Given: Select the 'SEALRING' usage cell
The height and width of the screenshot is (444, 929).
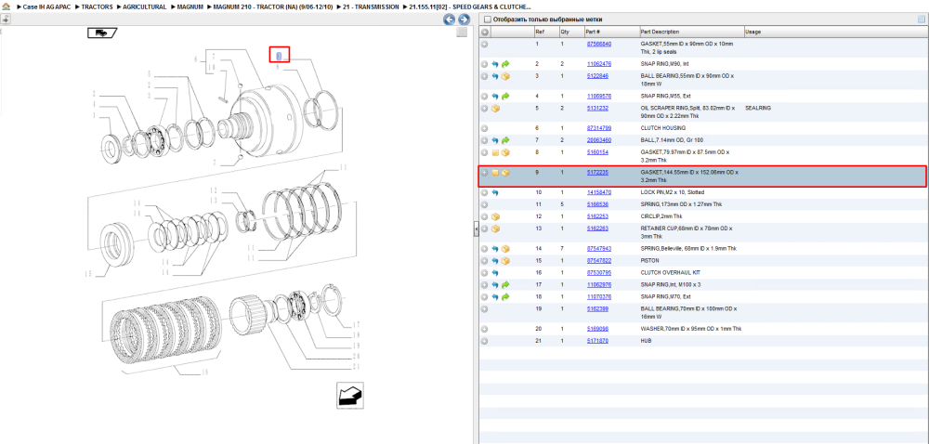Looking at the screenshot, I should (x=758, y=109).
